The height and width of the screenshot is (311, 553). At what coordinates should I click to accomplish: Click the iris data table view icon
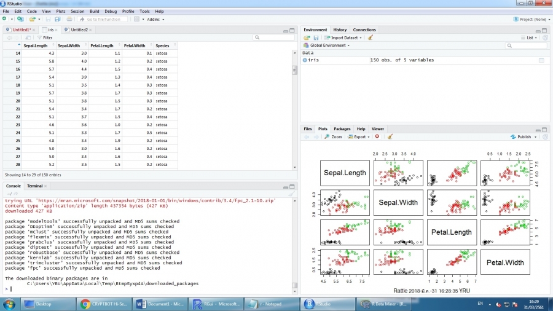(x=541, y=60)
